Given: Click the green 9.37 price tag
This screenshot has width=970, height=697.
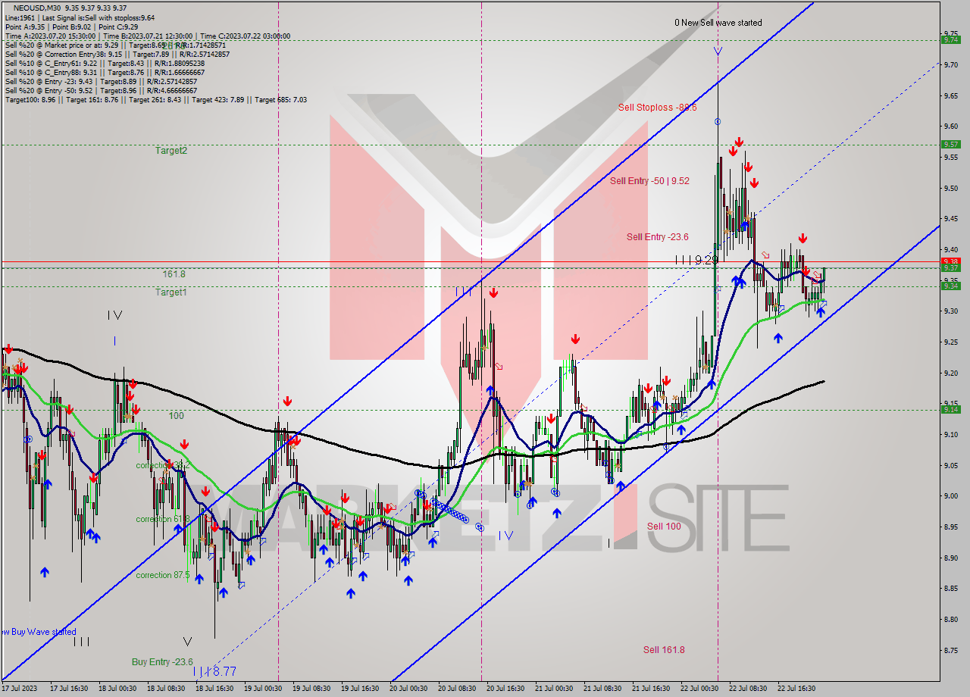Looking at the screenshot, I should 951,267.
